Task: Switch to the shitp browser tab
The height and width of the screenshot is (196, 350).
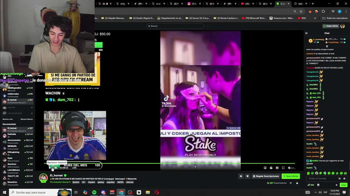Action: (122, 4)
